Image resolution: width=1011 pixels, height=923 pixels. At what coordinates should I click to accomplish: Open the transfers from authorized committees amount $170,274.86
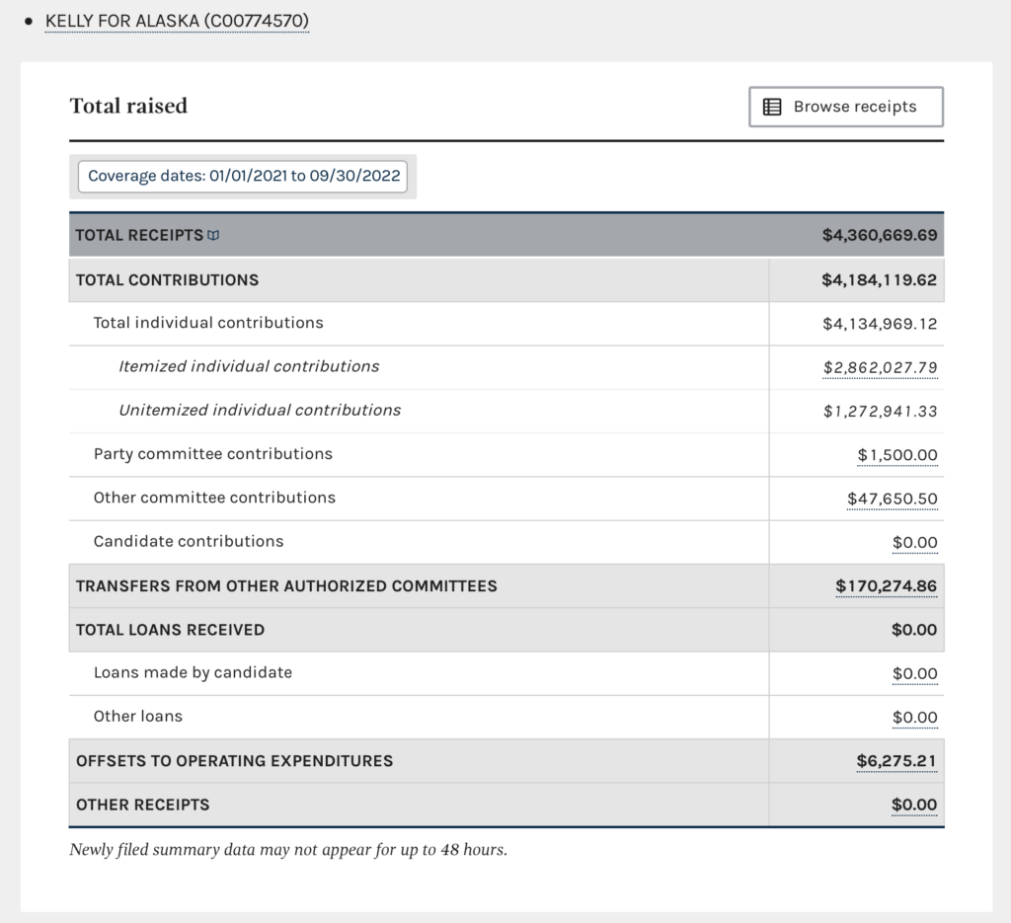pos(886,586)
